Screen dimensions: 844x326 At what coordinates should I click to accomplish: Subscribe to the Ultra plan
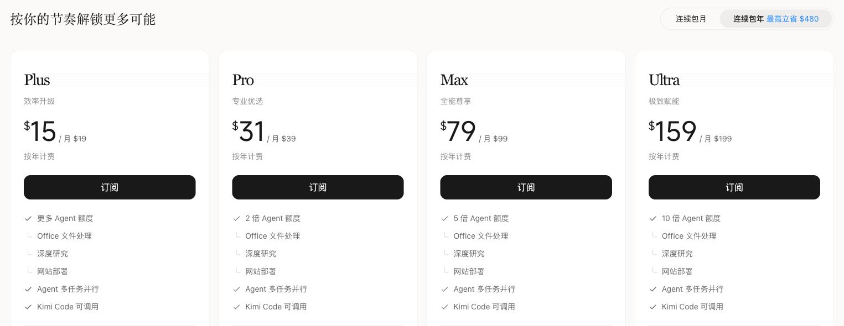[734, 187]
